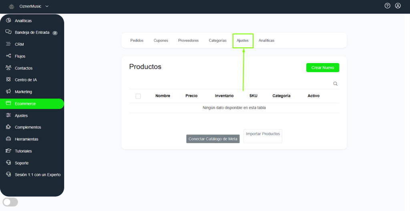The image size is (410, 211).
Task: Switch to the Ajustes tab
Action: (x=243, y=41)
